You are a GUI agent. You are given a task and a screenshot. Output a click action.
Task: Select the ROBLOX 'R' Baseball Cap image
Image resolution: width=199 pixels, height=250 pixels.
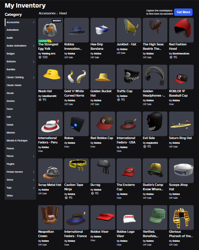coord(181,77)
